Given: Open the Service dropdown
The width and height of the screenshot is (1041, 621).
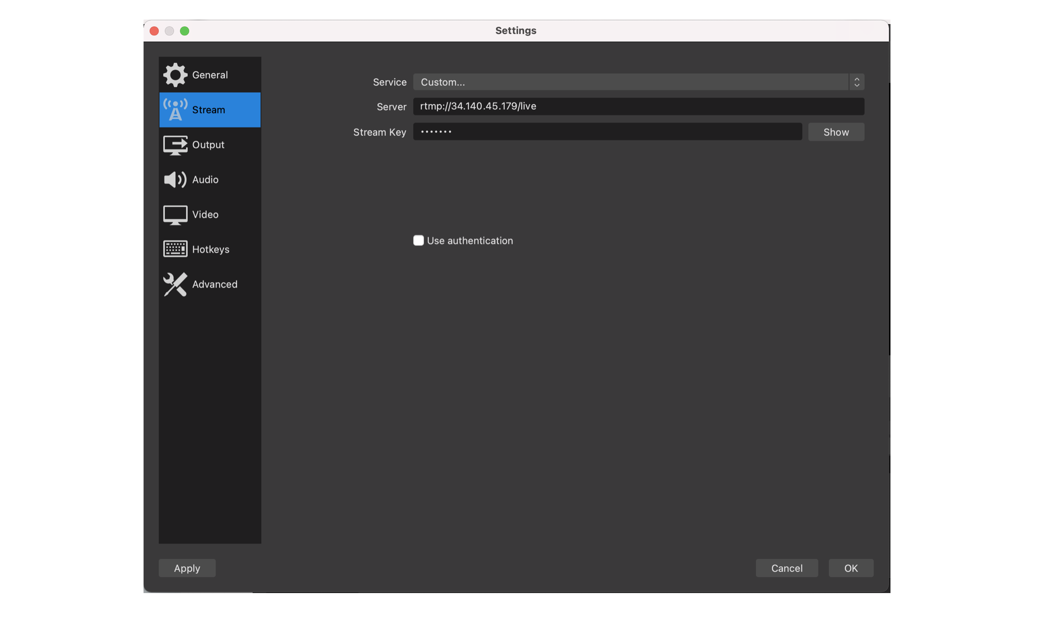Looking at the screenshot, I should 630,82.
